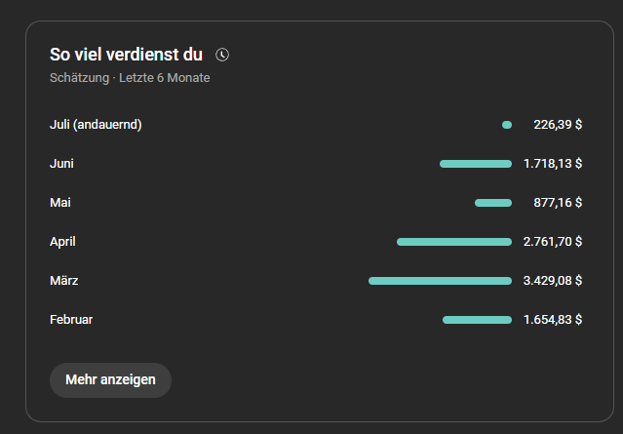Click the Juni earnings bar
This screenshot has height=434, width=623.
click(x=476, y=164)
